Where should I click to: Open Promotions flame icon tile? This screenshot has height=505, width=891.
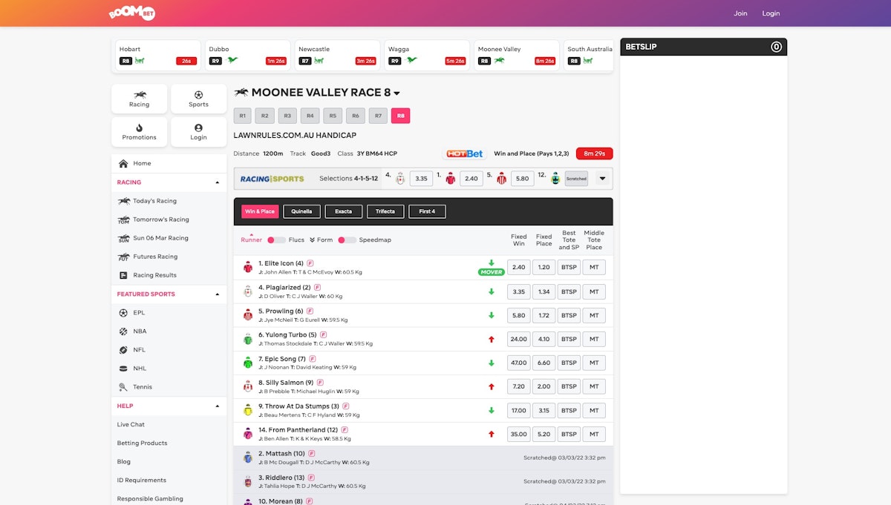[140, 132]
